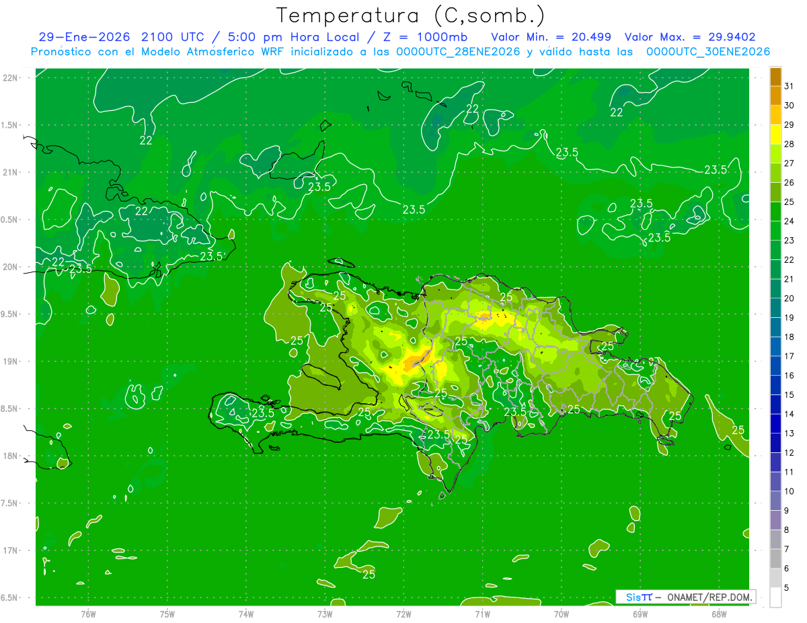This screenshot has width=807, height=623.
Task: Select the bright yellow swatch between 28 and 29
Action: coord(775,134)
